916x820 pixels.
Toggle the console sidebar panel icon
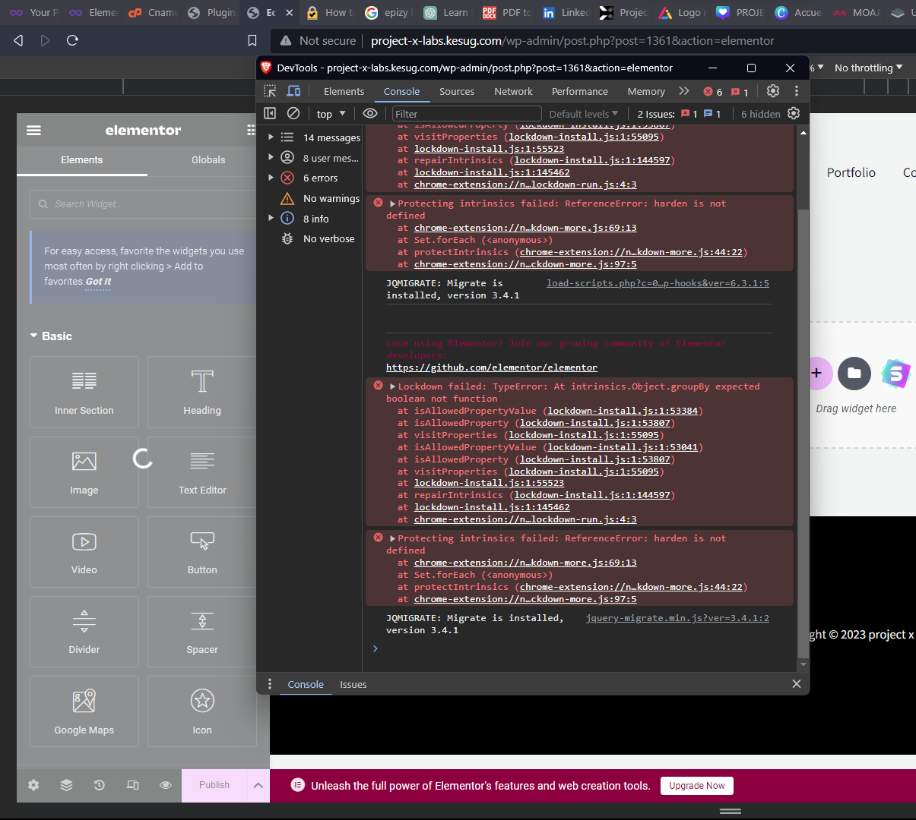coord(270,113)
